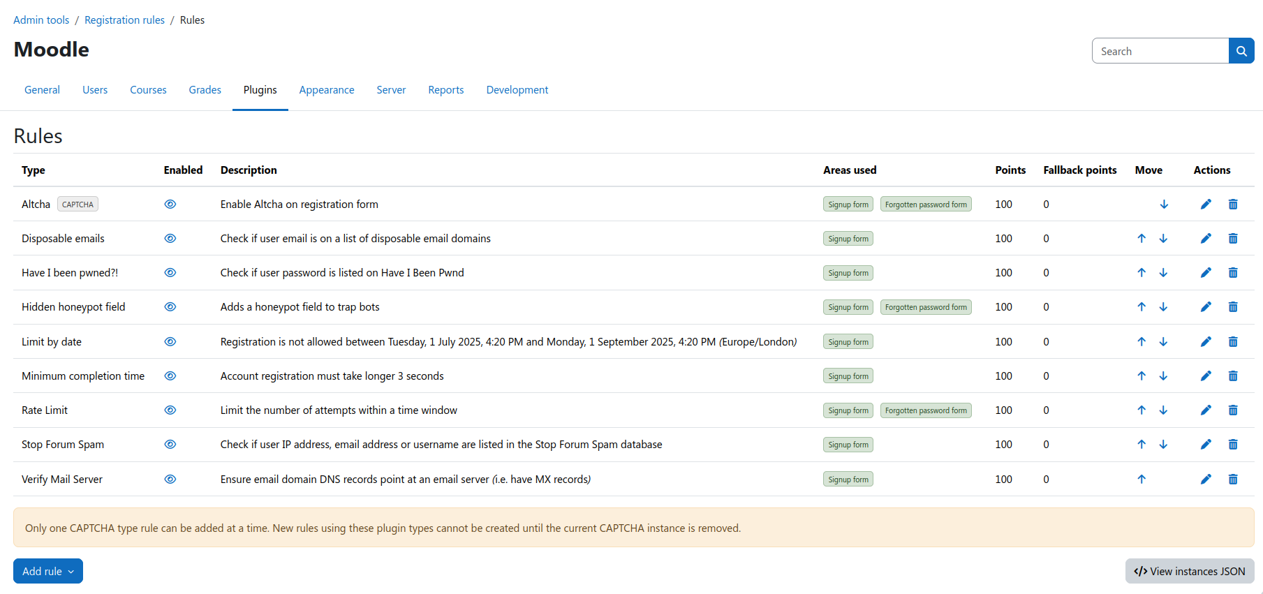Go to Registration rules breadcrumb
This screenshot has height=594, width=1263.
tap(124, 20)
